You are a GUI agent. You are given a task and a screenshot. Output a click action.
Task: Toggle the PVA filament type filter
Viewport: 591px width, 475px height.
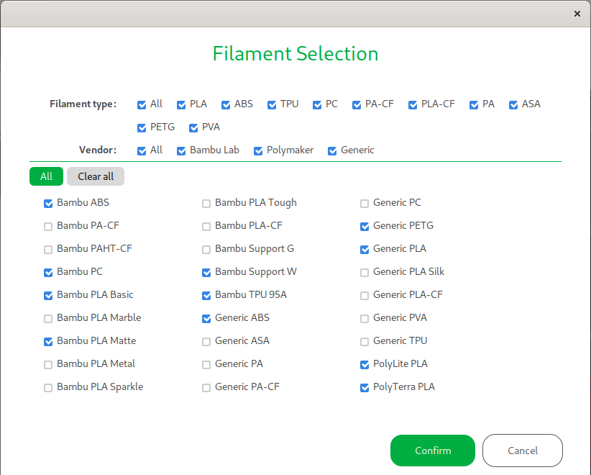[x=193, y=128]
